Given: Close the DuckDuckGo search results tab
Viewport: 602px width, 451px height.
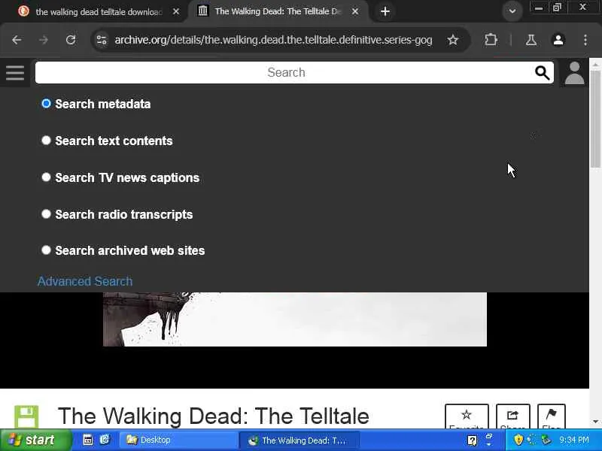Looking at the screenshot, I should pyautogui.click(x=176, y=12).
